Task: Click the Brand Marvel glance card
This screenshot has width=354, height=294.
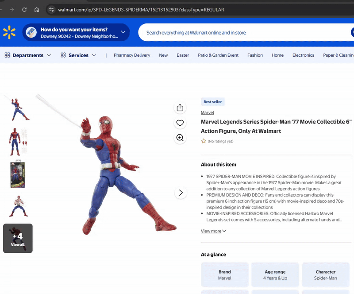Action: (225, 275)
